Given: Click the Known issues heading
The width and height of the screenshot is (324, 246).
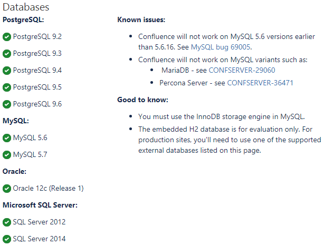Looking at the screenshot, I should (141, 20).
